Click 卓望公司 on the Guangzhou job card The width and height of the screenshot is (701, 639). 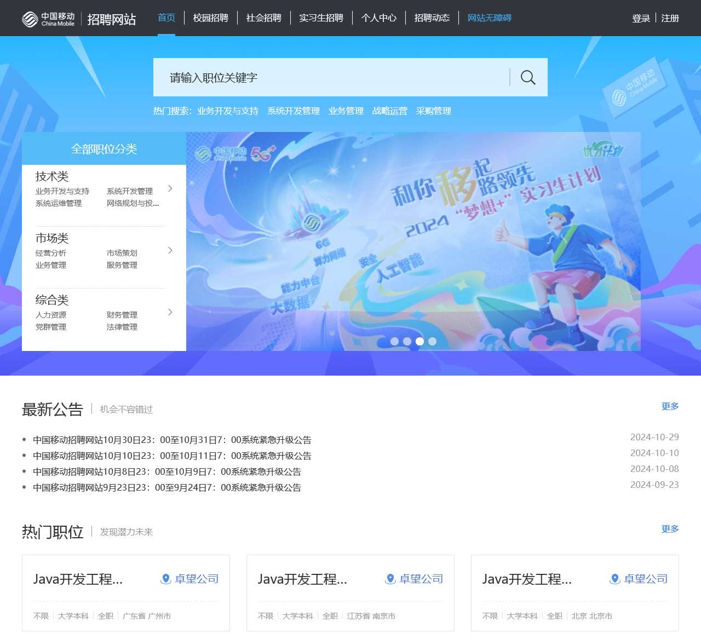[x=197, y=579]
